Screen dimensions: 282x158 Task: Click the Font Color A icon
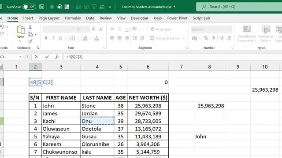point(96,38)
